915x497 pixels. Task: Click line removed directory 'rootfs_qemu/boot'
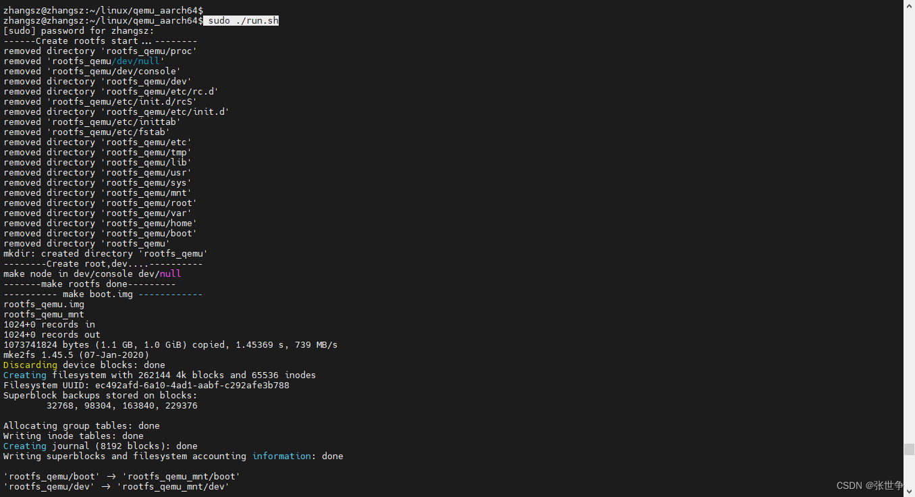(101, 234)
